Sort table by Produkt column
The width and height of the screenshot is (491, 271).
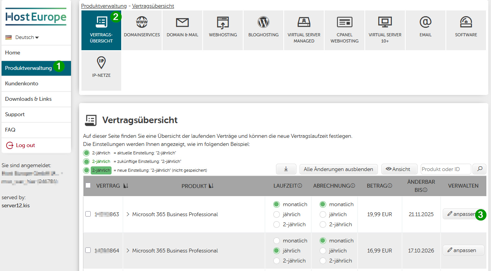(x=211, y=186)
